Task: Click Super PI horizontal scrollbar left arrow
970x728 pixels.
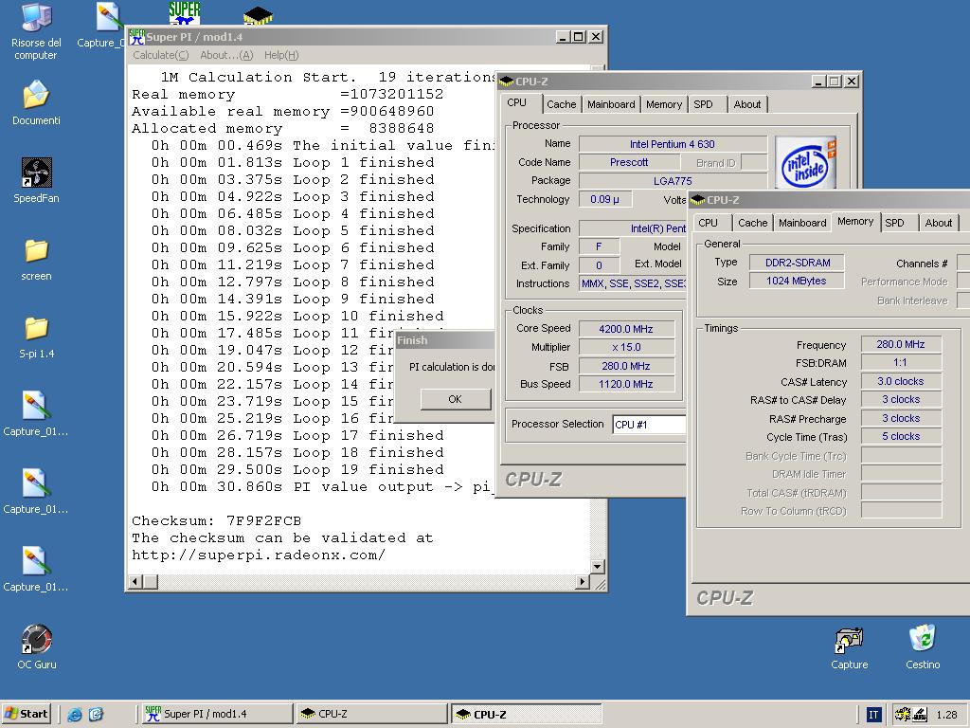Action: 135,582
